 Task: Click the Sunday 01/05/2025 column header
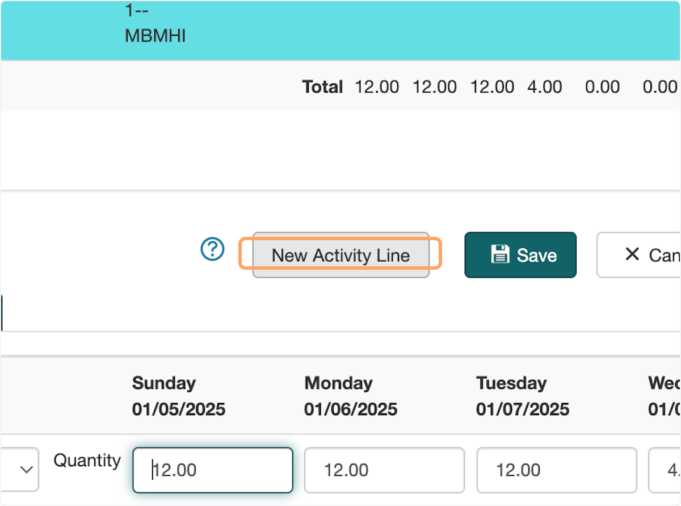click(x=178, y=396)
